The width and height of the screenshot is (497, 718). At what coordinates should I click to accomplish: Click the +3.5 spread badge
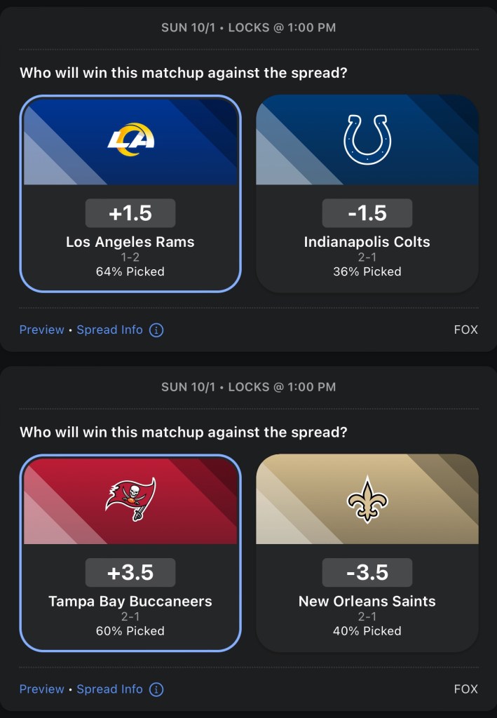point(130,572)
